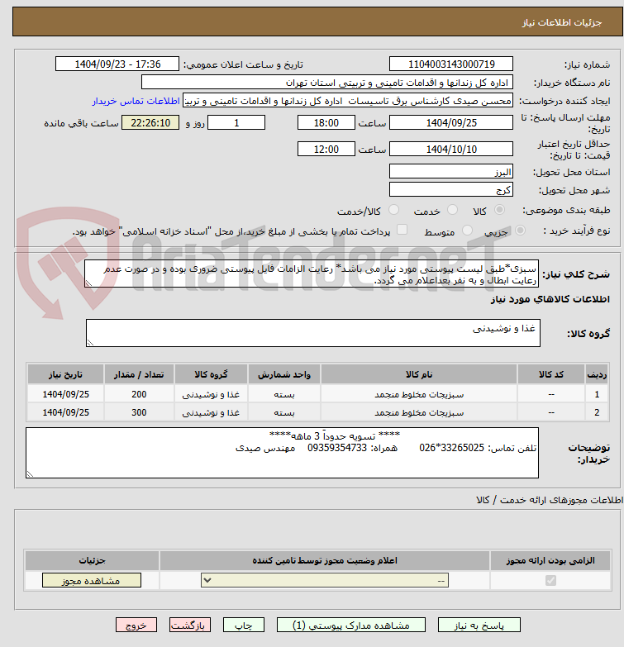Select the کالا radio button
The height and width of the screenshot is (647, 624).
499,210
